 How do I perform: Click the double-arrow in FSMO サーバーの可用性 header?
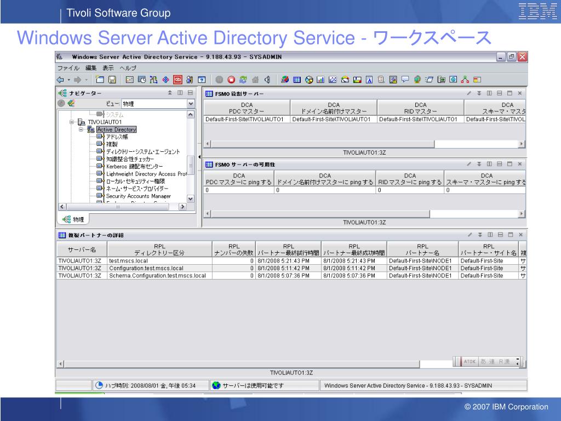479,164
